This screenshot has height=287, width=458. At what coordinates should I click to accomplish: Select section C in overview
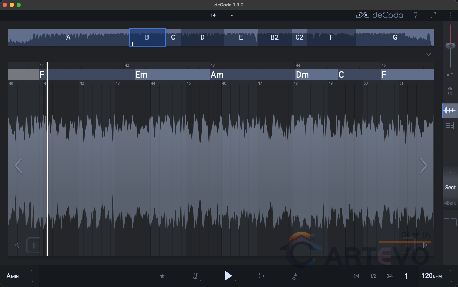pyautogui.click(x=173, y=37)
